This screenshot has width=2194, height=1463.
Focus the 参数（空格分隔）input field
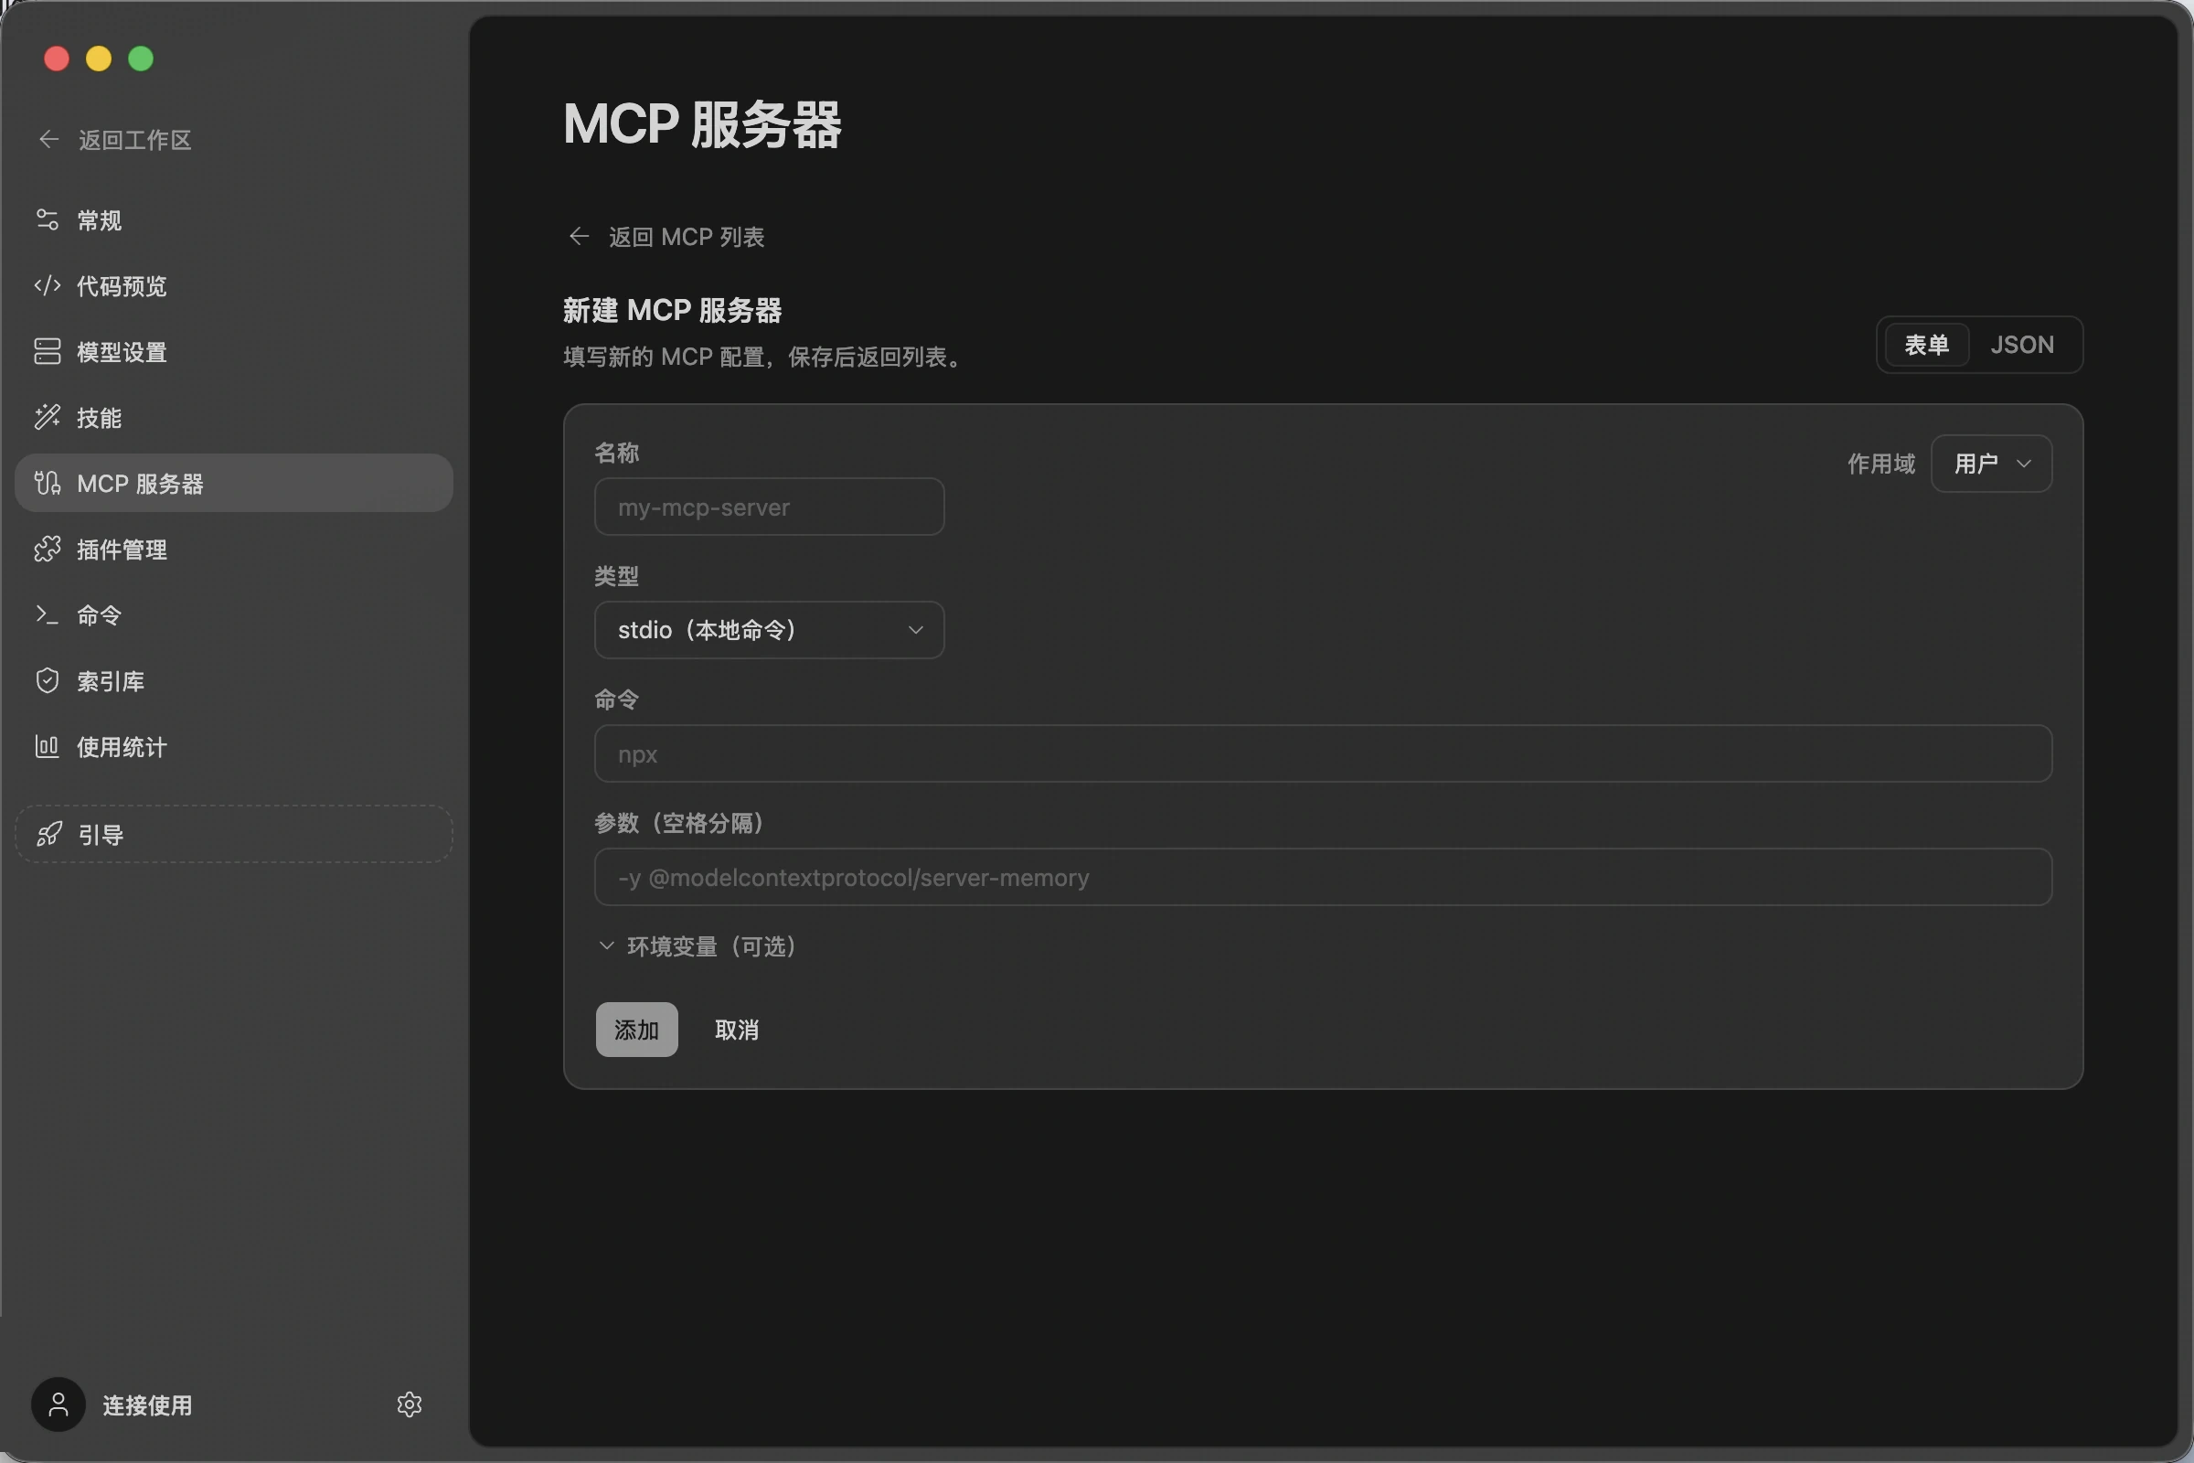[1323, 877]
